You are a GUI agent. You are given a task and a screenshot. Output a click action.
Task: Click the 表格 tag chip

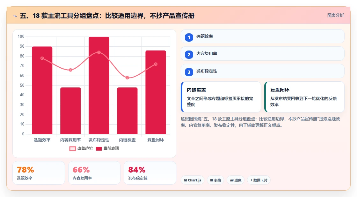pyautogui.click(x=215, y=180)
